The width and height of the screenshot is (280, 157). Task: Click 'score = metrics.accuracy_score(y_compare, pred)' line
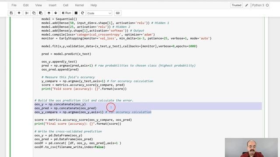click(x=83, y=85)
